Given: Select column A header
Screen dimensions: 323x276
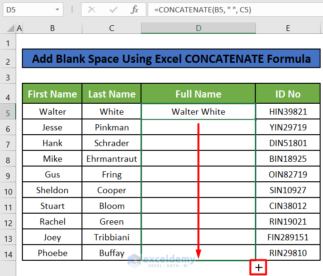Looking at the screenshot, I should (x=20, y=28).
